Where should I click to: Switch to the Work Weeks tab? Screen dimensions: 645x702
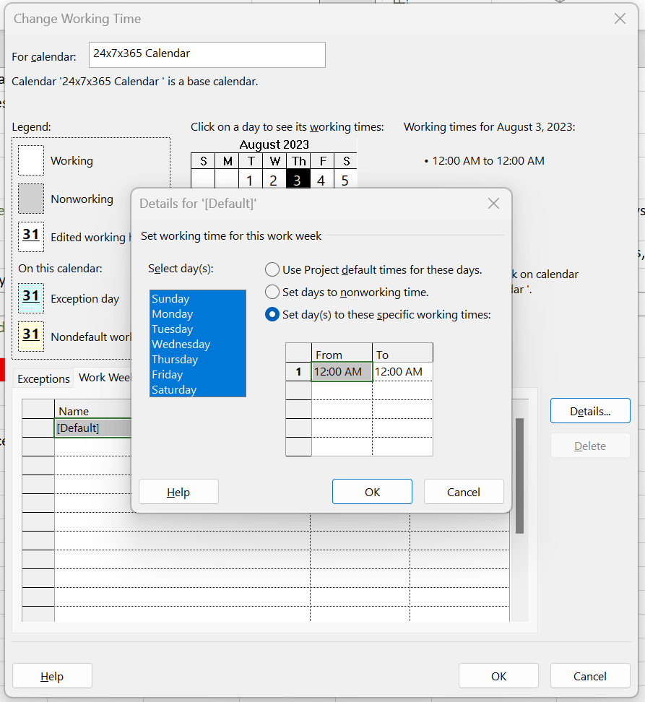(x=104, y=378)
